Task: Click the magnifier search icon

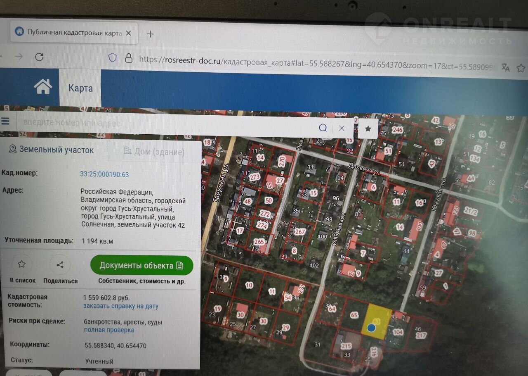Action: click(x=323, y=128)
